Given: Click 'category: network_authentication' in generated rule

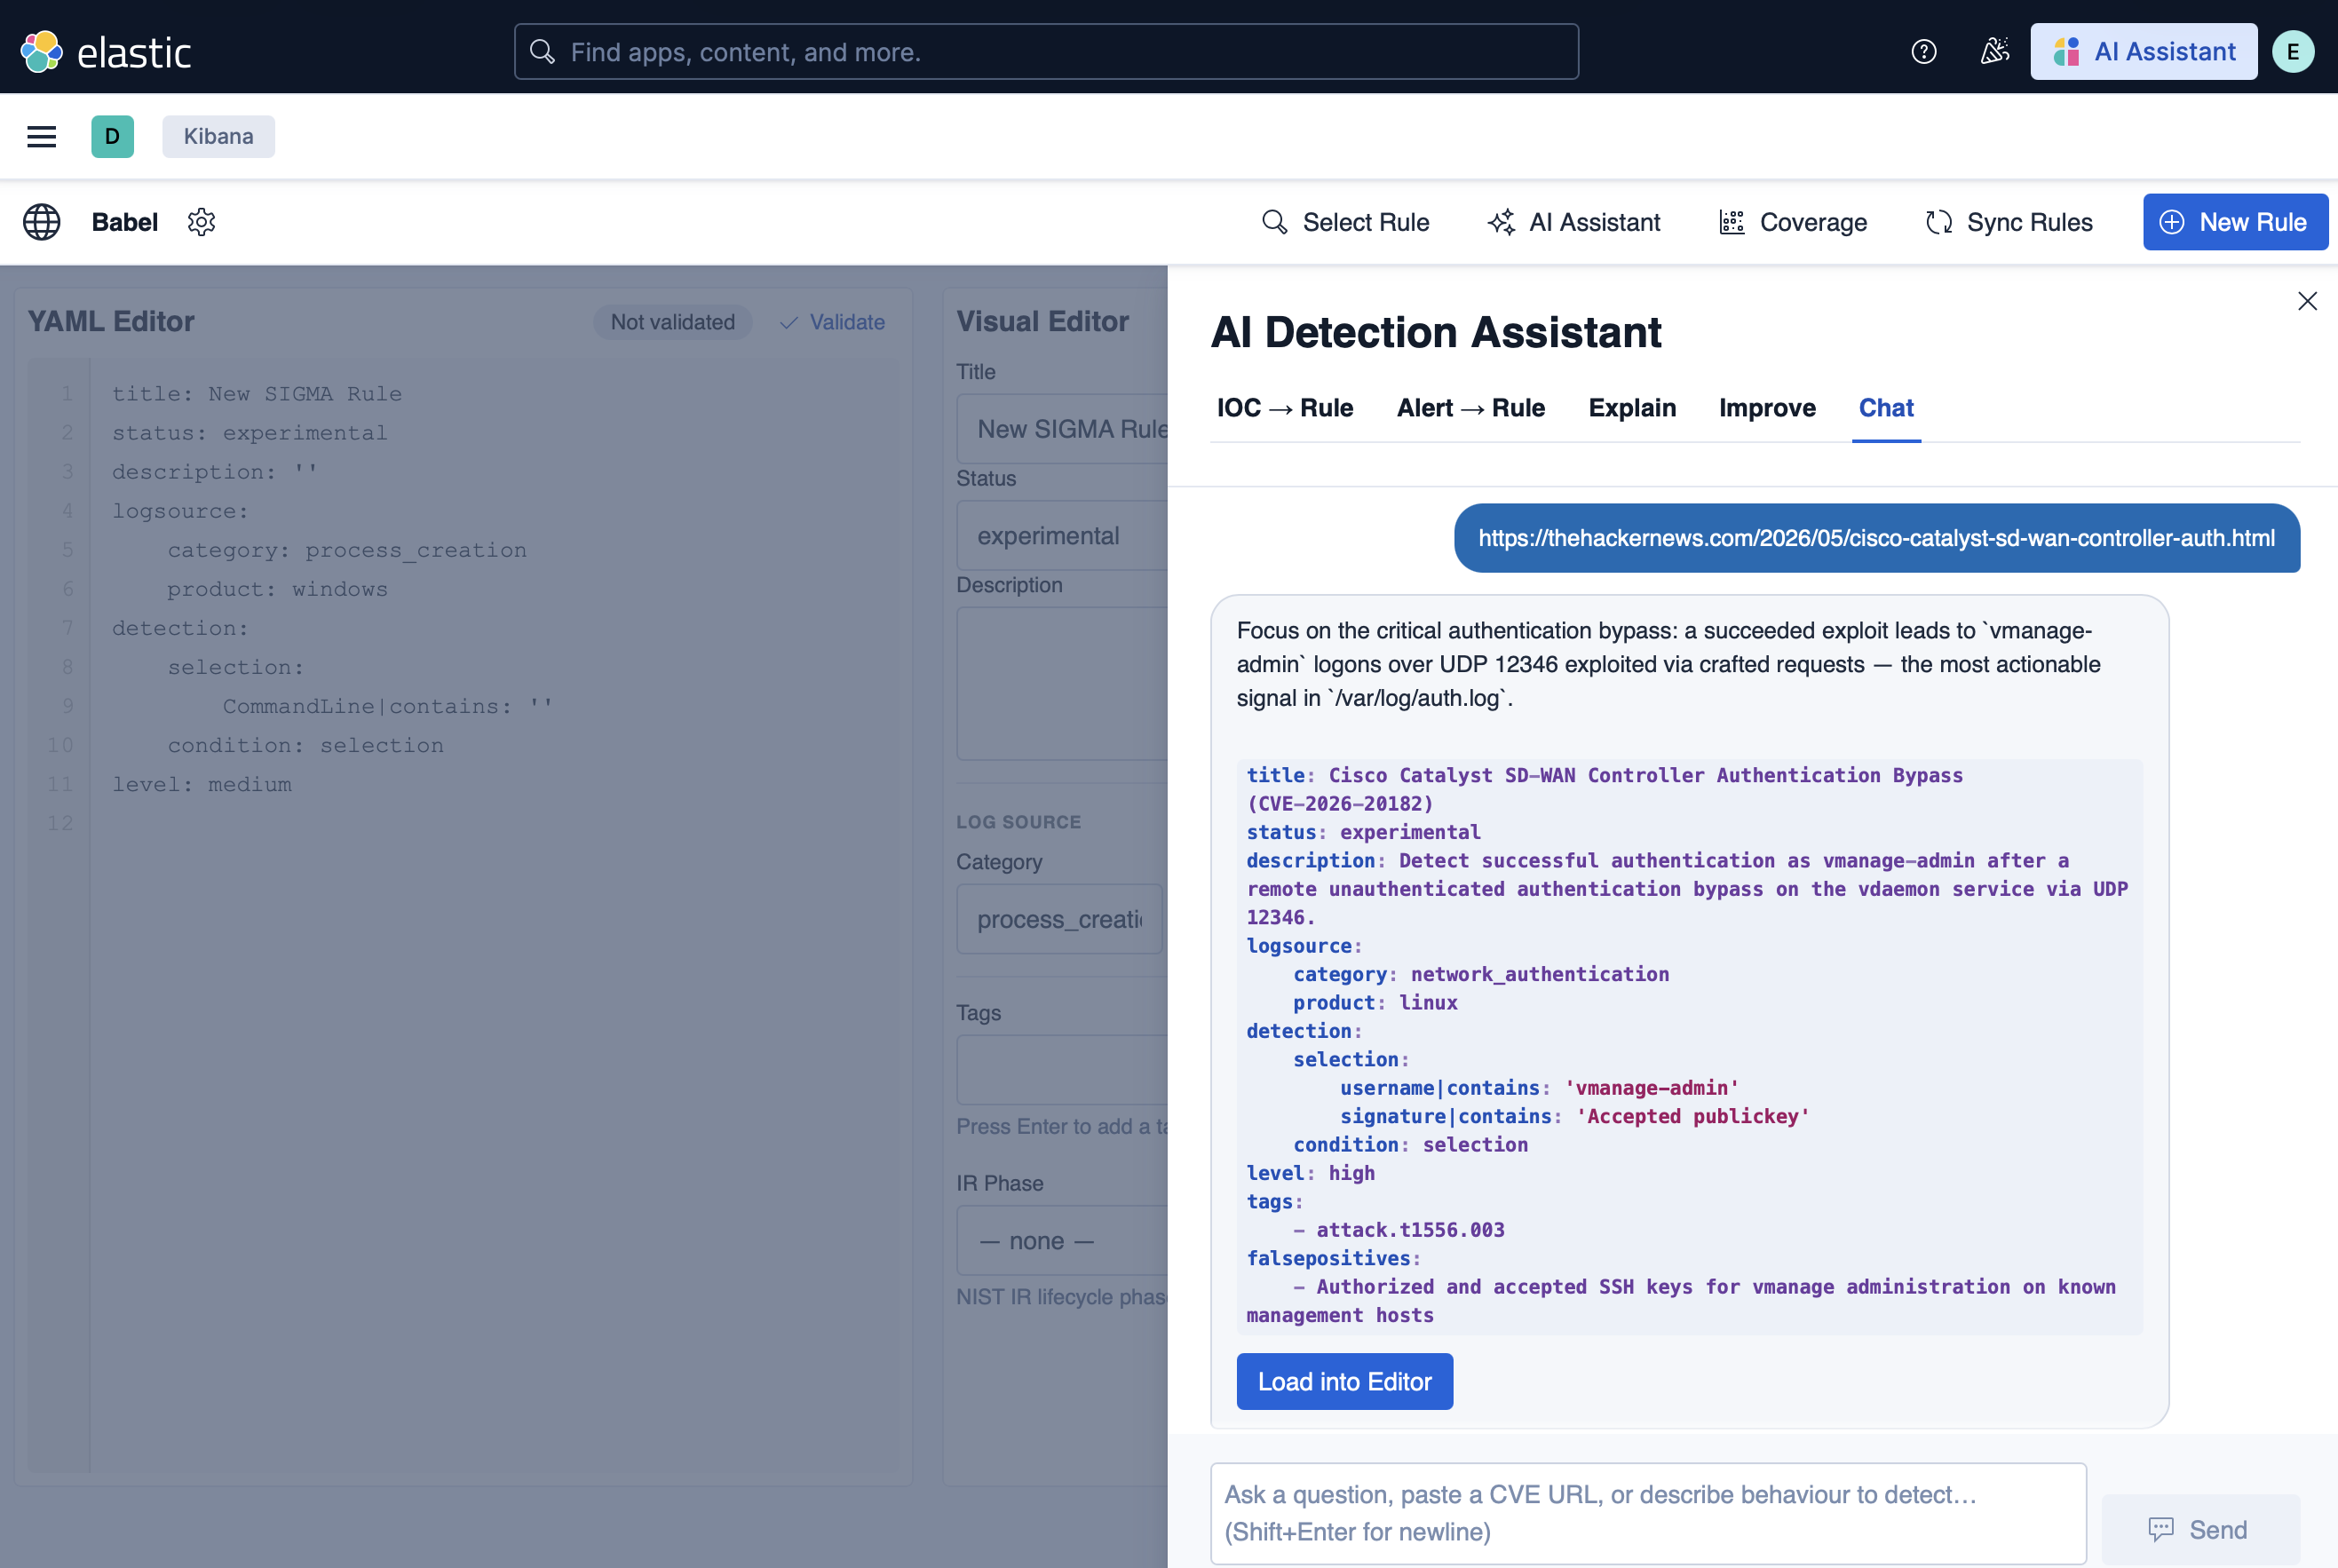Looking at the screenshot, I should tap(1481, 974).
